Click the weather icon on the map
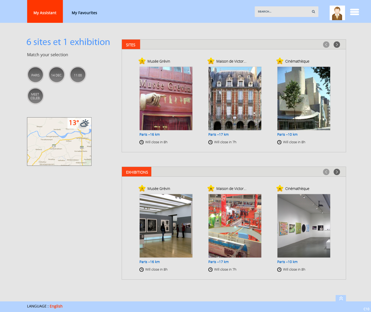Viewport: 371px width, 312px height. tap(85, 123)
